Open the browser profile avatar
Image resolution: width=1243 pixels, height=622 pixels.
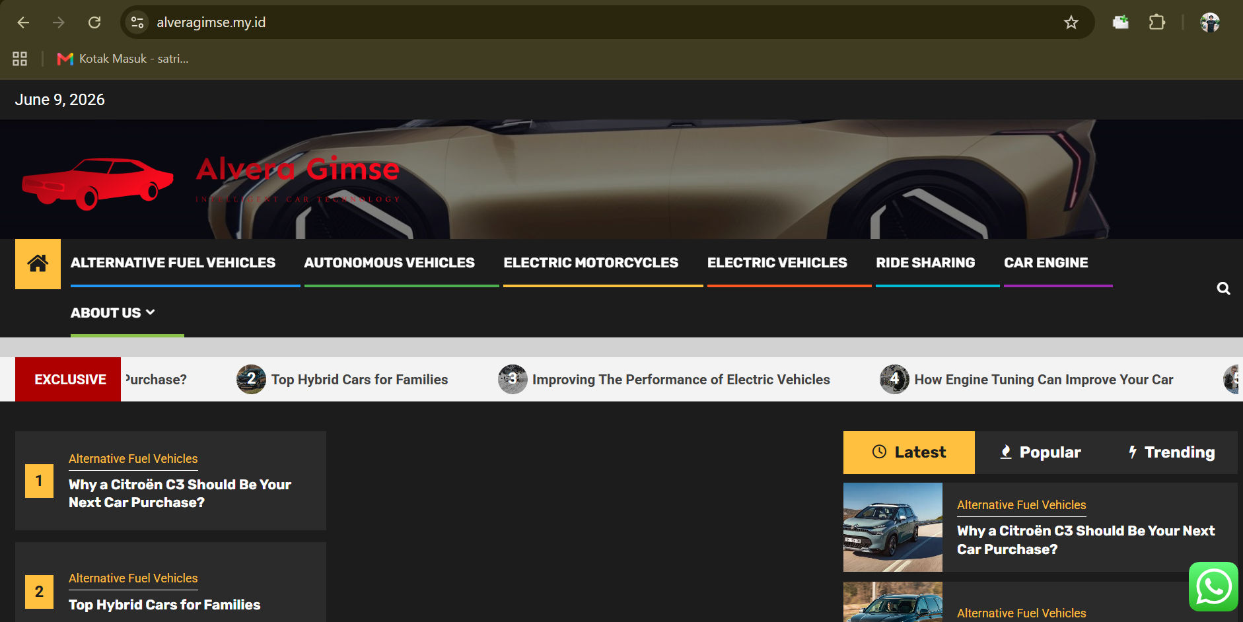(x=1210, y=22)
